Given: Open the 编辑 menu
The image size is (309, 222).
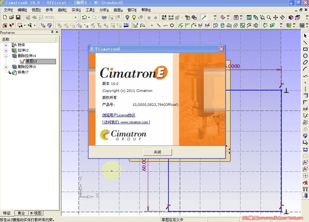Looking at the screenshot, I should 22,10.
